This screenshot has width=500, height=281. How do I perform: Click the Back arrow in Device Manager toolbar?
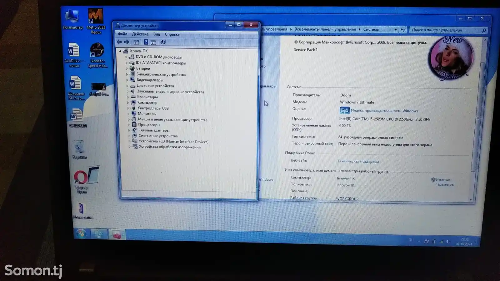coord(119,42)
